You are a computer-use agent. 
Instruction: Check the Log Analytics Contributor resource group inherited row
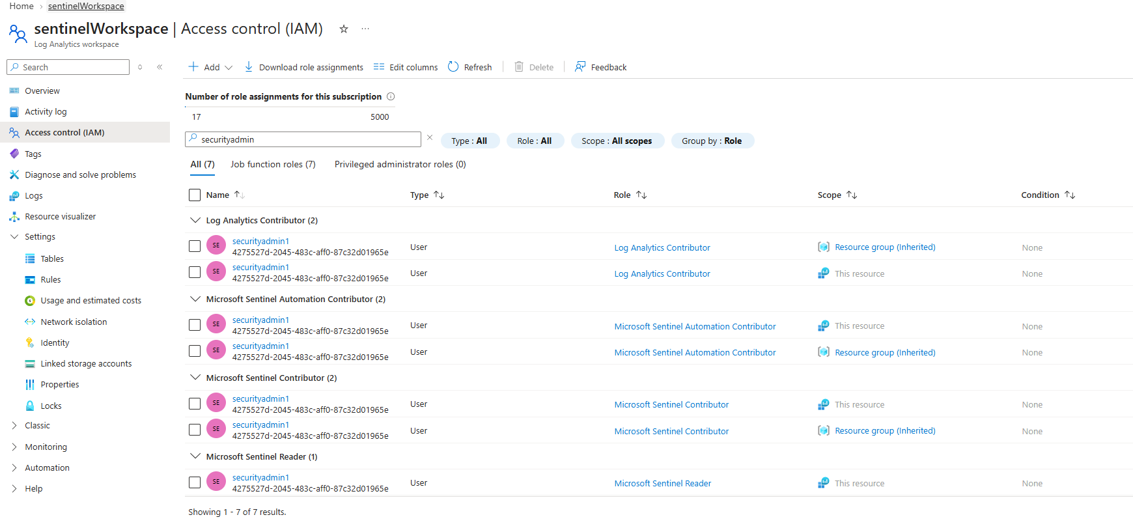click(x=195, y=246)
